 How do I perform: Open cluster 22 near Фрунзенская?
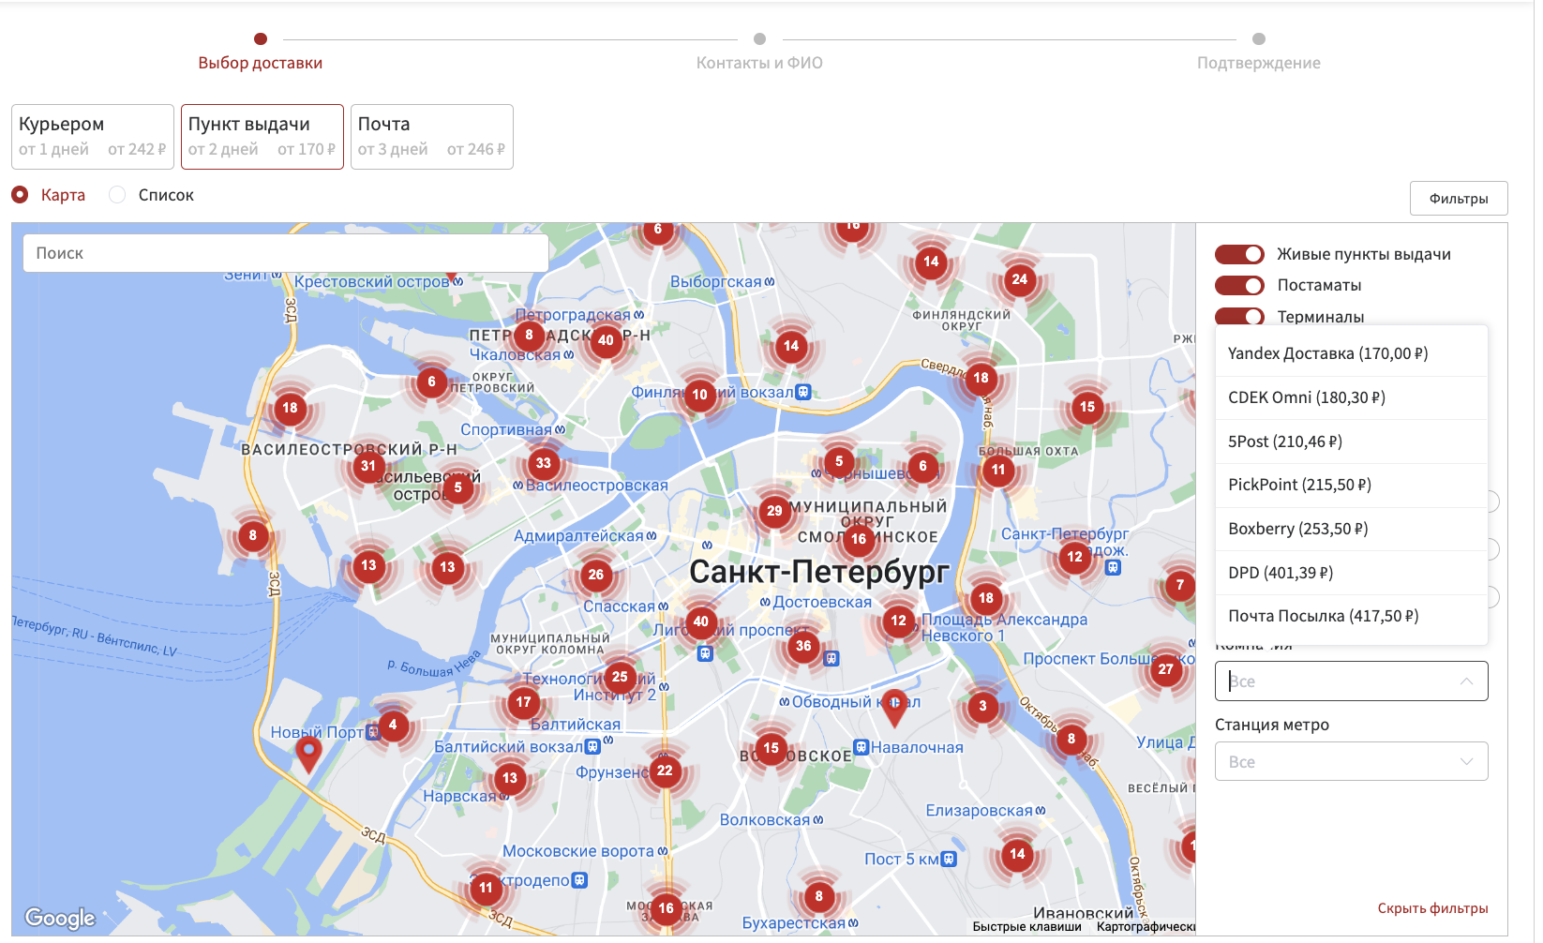665,771
